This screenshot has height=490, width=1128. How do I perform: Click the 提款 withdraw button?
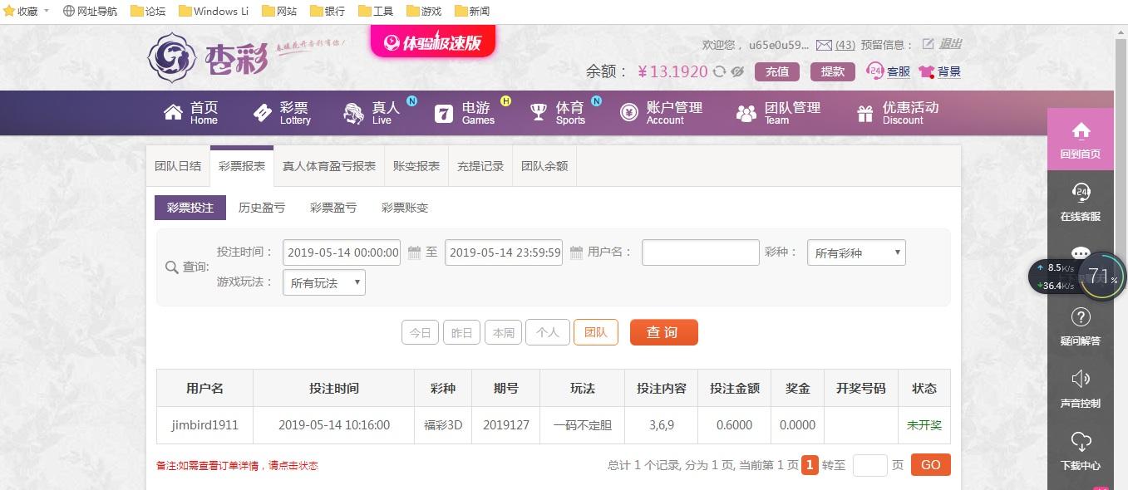[833, 71]
